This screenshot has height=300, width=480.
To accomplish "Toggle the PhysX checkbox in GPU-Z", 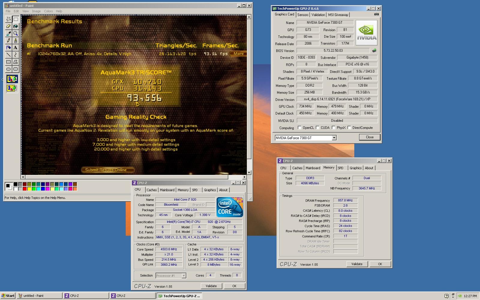I will (333, 127).
